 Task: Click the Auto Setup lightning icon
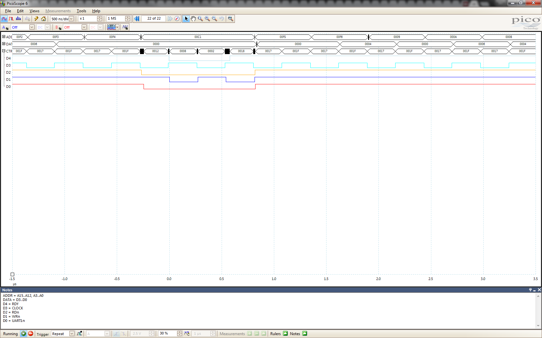36,19
